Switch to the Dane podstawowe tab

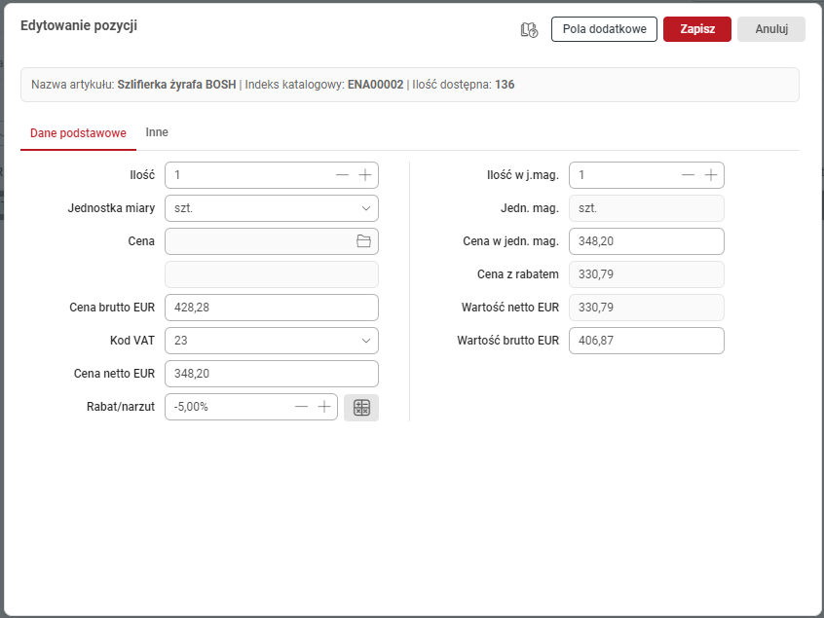point(78,132)
